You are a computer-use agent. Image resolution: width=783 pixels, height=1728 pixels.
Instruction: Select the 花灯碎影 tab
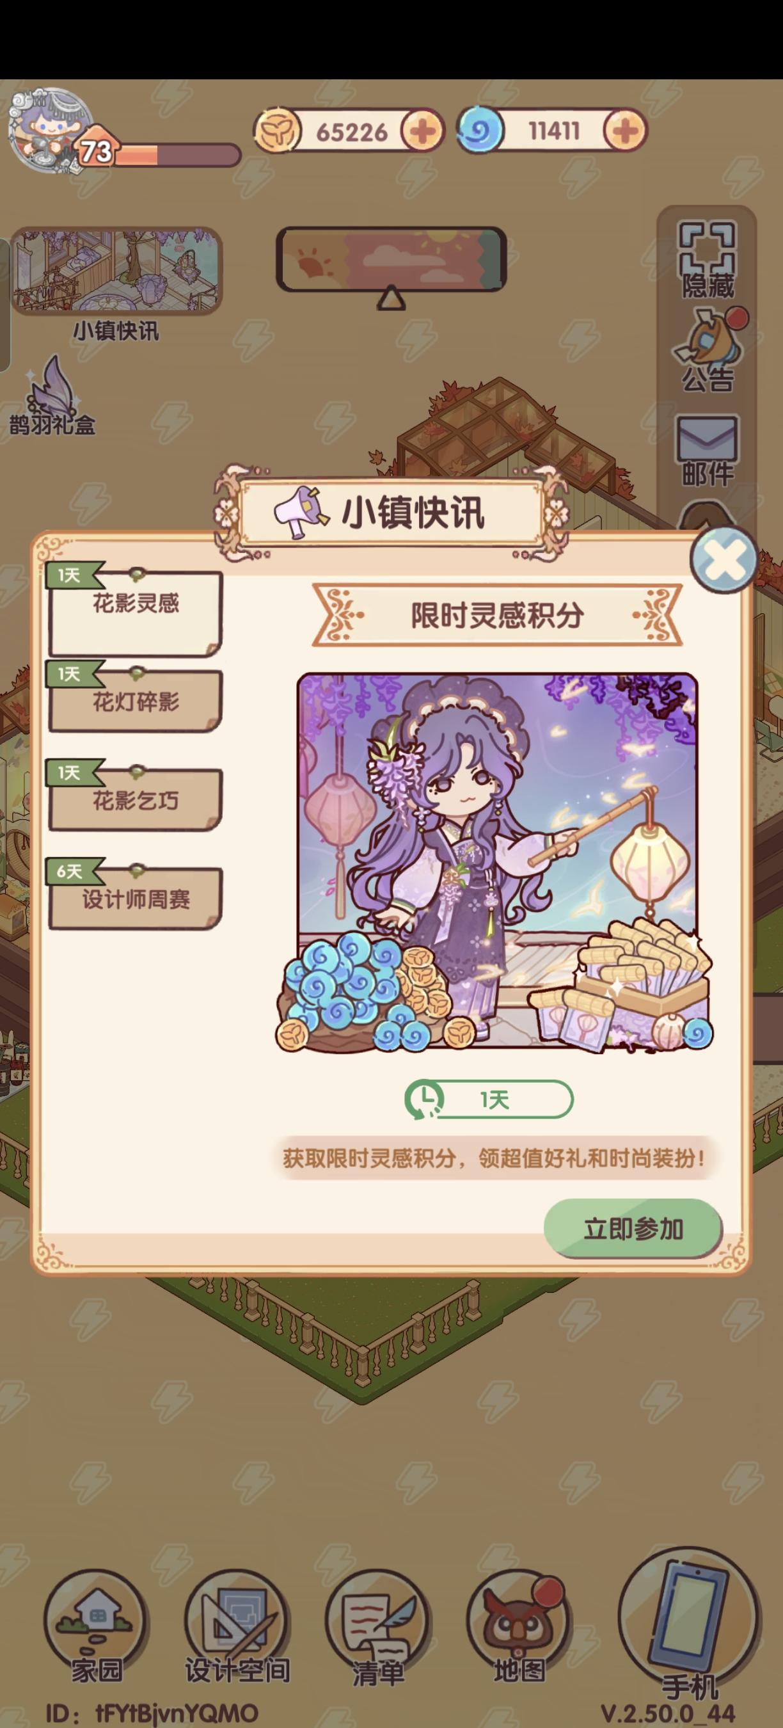(x=135, y=701)
